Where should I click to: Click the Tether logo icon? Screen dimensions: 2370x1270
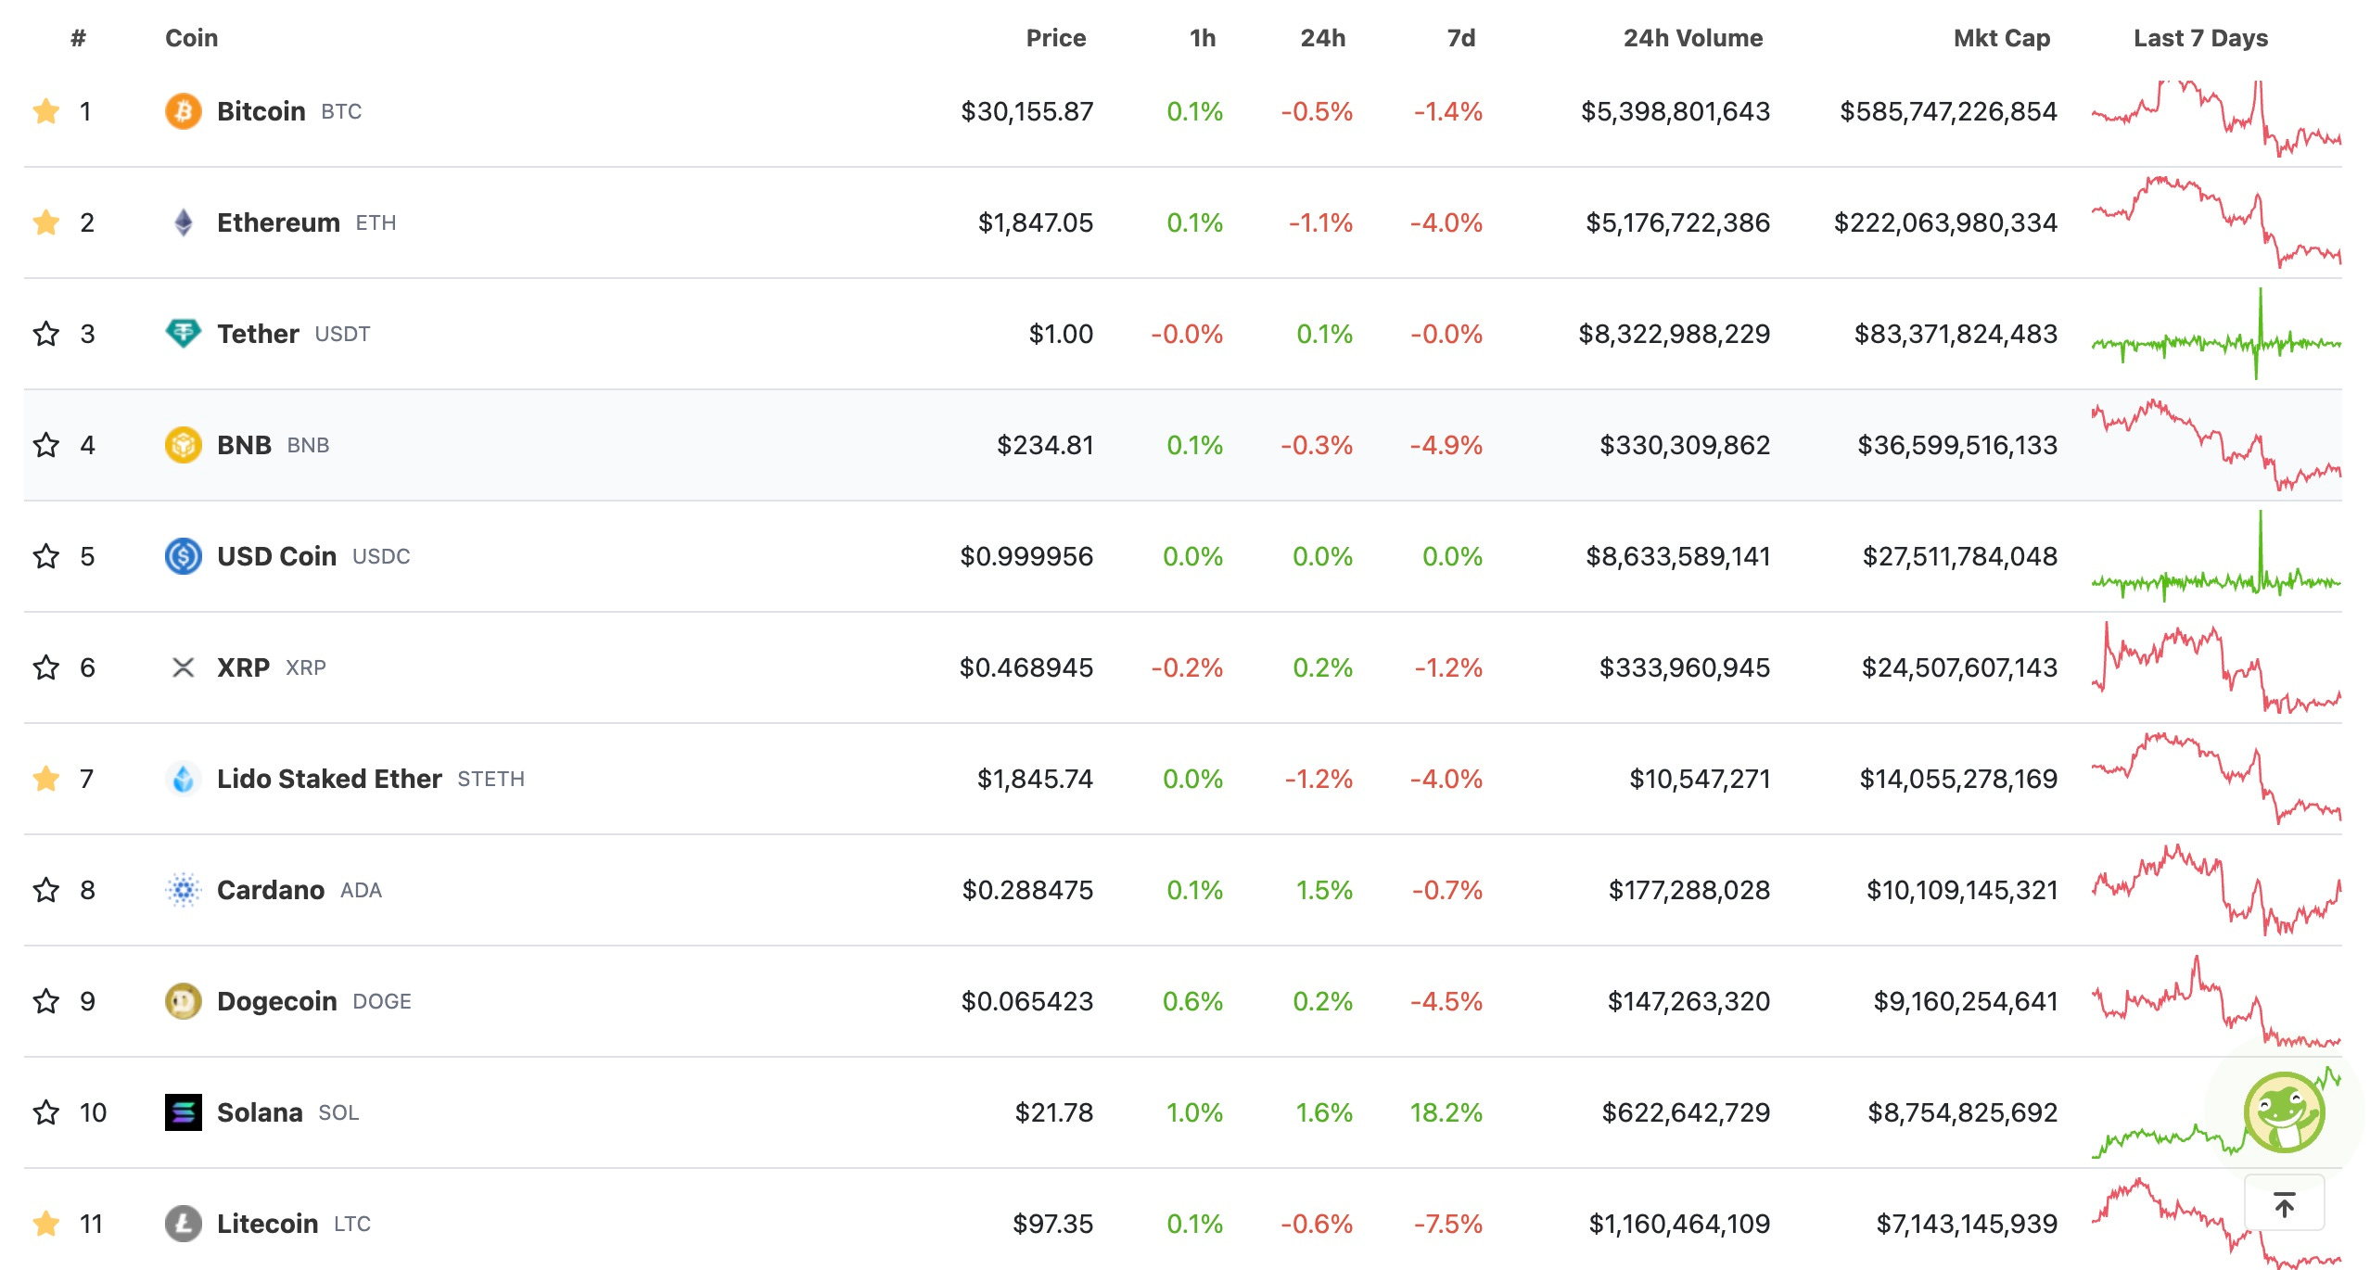pos(183,333)
